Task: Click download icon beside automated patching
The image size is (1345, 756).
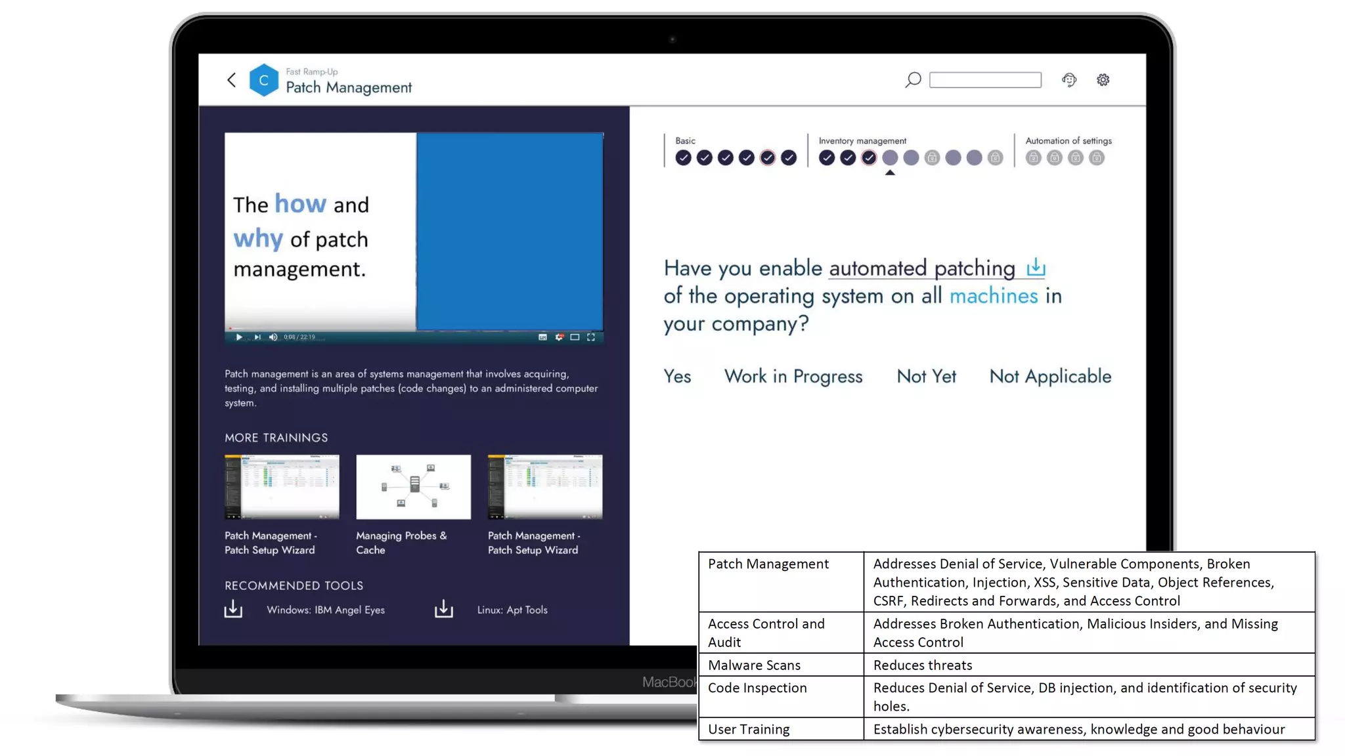Action: coord(1036,266)
